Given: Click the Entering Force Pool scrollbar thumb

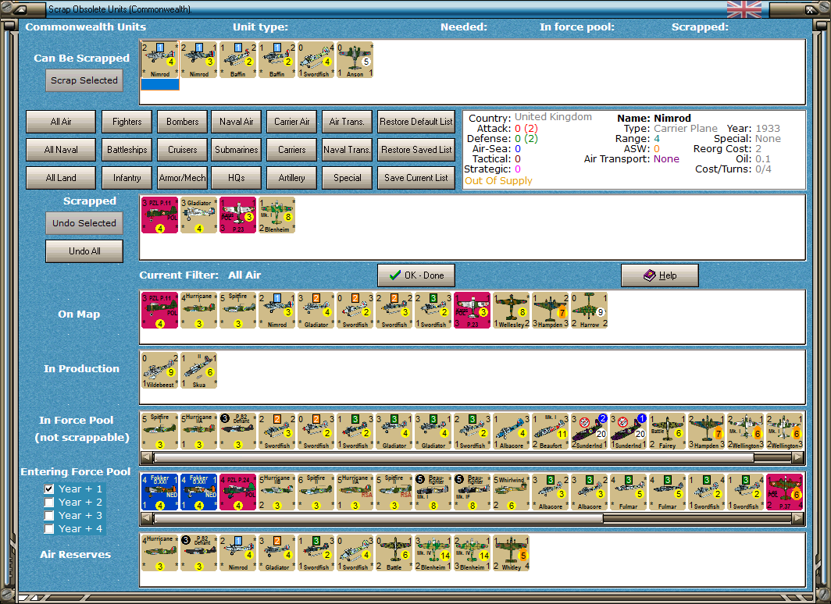Looking at the screenshot, I should pyautogui.click(x=378, y=519).
